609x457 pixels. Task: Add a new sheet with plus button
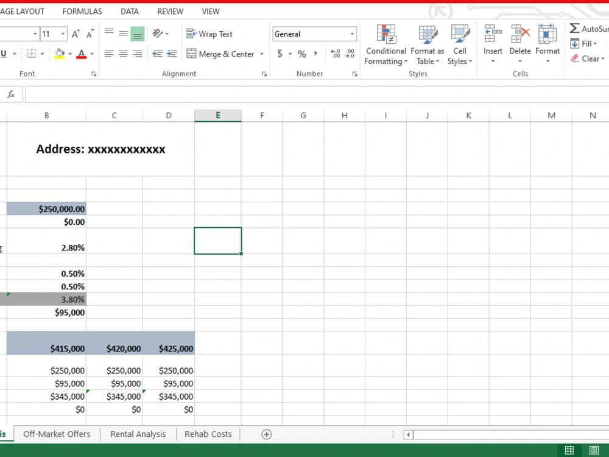point(267,434)
